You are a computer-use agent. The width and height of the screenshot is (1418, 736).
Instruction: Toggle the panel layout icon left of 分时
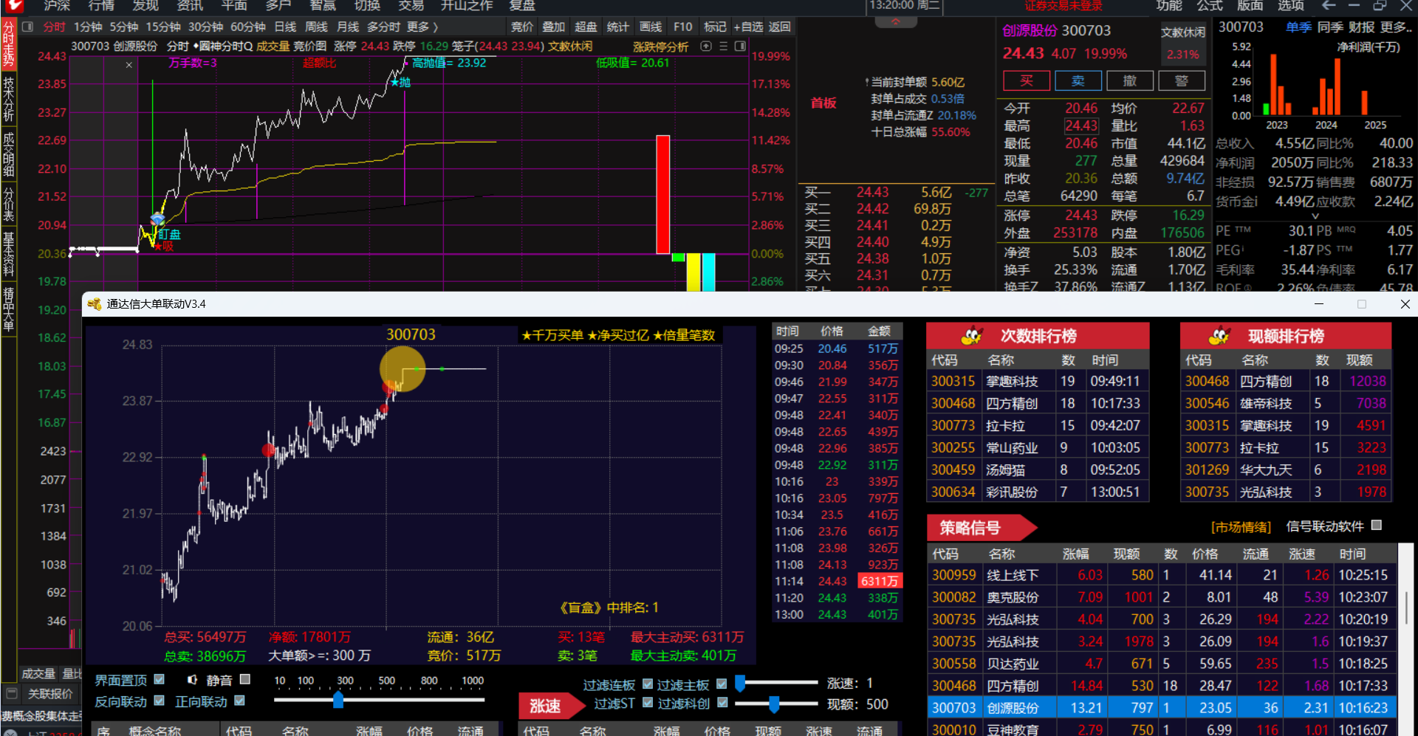[28, 27]
